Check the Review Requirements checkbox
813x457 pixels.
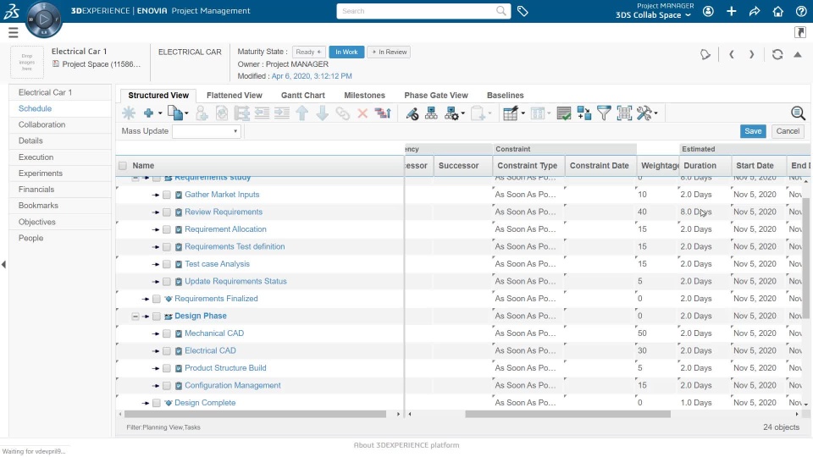tap(167, 212)
